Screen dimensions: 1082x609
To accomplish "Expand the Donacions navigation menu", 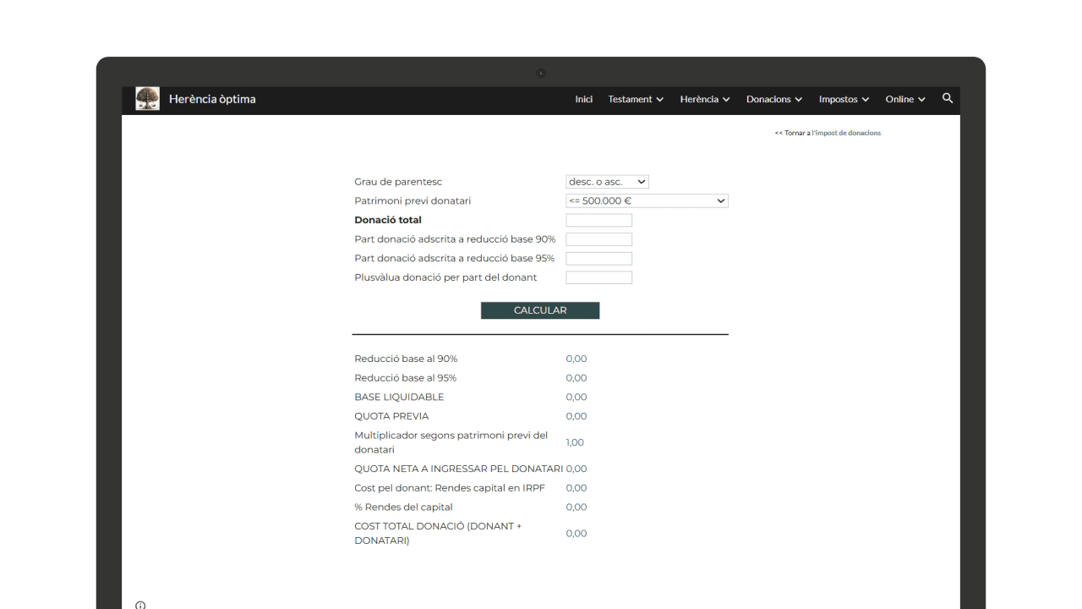I will click(773, 99).
